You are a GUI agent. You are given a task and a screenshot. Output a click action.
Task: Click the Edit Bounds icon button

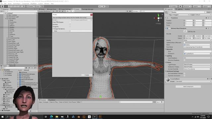185,31
